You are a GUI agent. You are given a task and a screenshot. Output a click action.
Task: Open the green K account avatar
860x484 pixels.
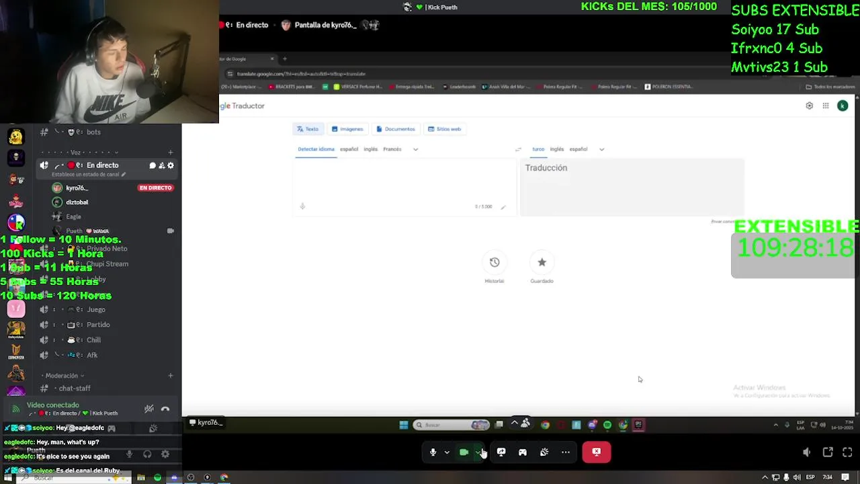click(843, 106)
